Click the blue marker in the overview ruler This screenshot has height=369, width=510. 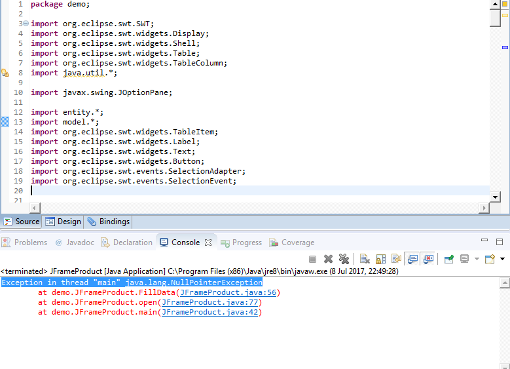[x=505, y=48]
